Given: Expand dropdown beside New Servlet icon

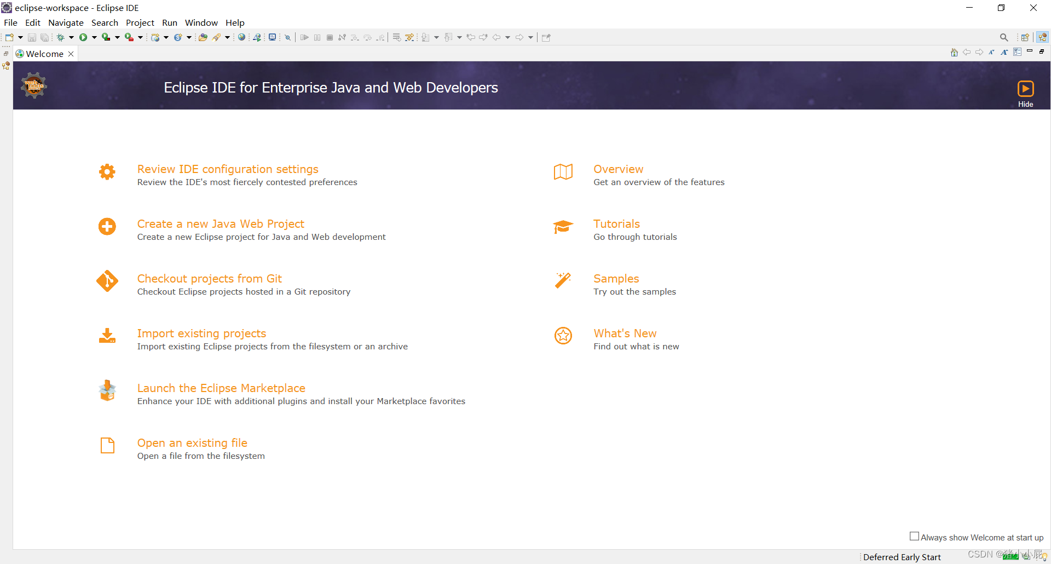Looking at the screenshot, I should (189, 37).
